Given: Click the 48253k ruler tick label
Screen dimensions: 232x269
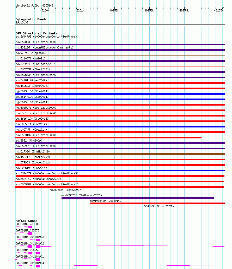Looking at the screenshot, I should 149,11.
